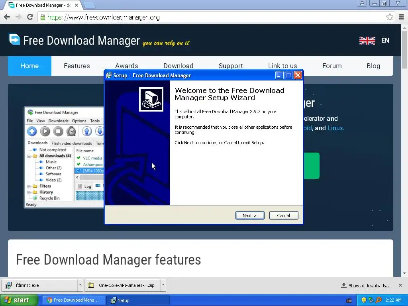
Task: Open the zip download options arrow
Action: click(163, 285)
